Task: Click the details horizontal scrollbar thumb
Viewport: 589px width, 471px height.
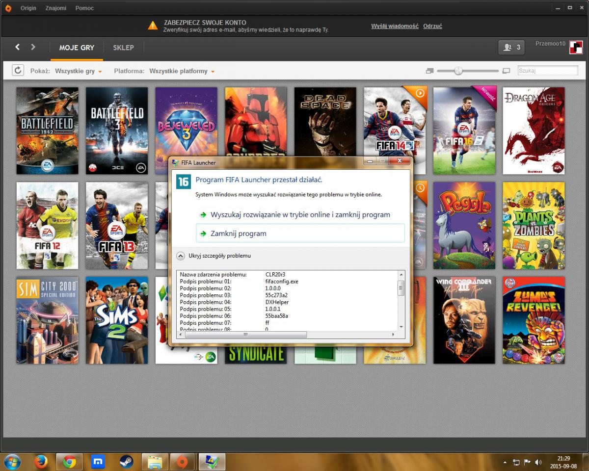Action: click(245, 334)
